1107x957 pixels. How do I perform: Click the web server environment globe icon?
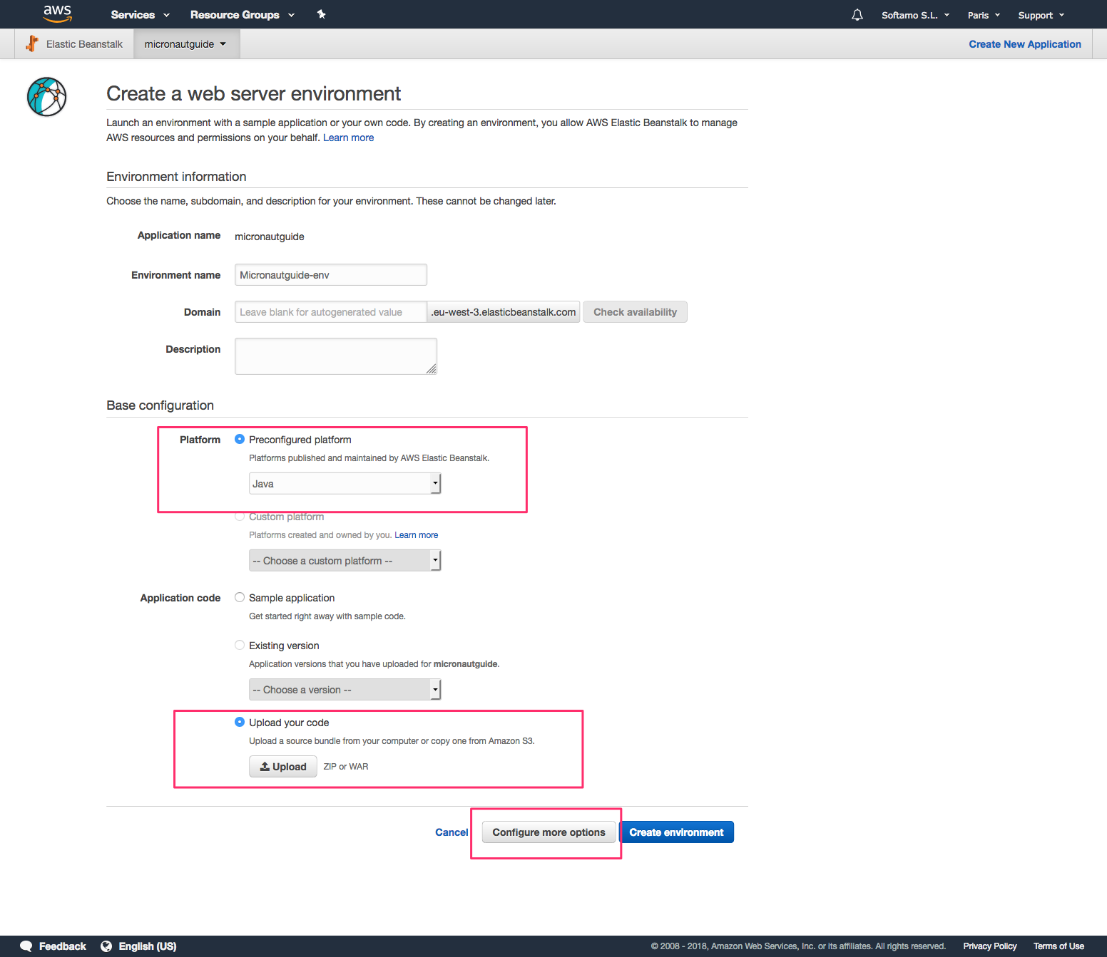click(x=47, y=97)
